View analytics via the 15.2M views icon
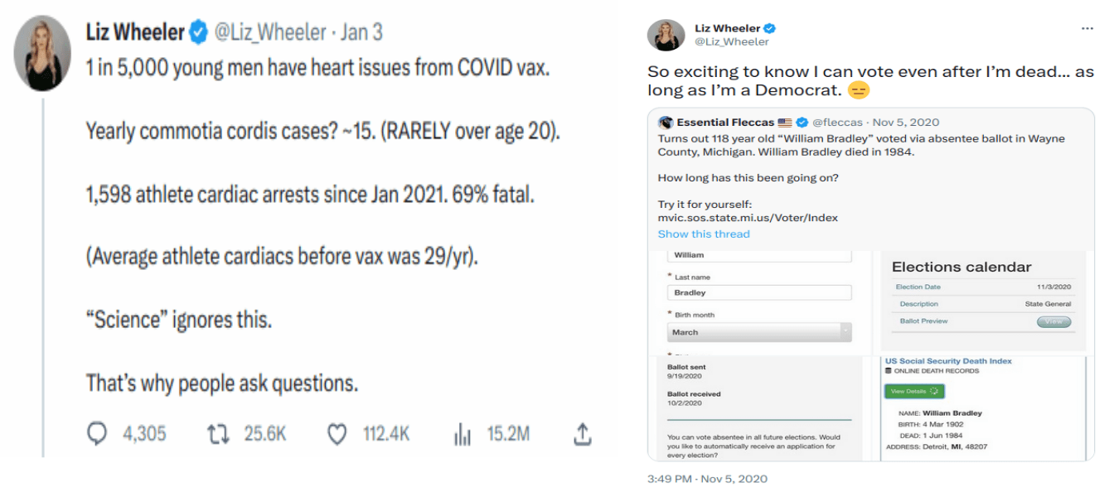Viewport: 1114px width, 492px height. coord(463,433)
